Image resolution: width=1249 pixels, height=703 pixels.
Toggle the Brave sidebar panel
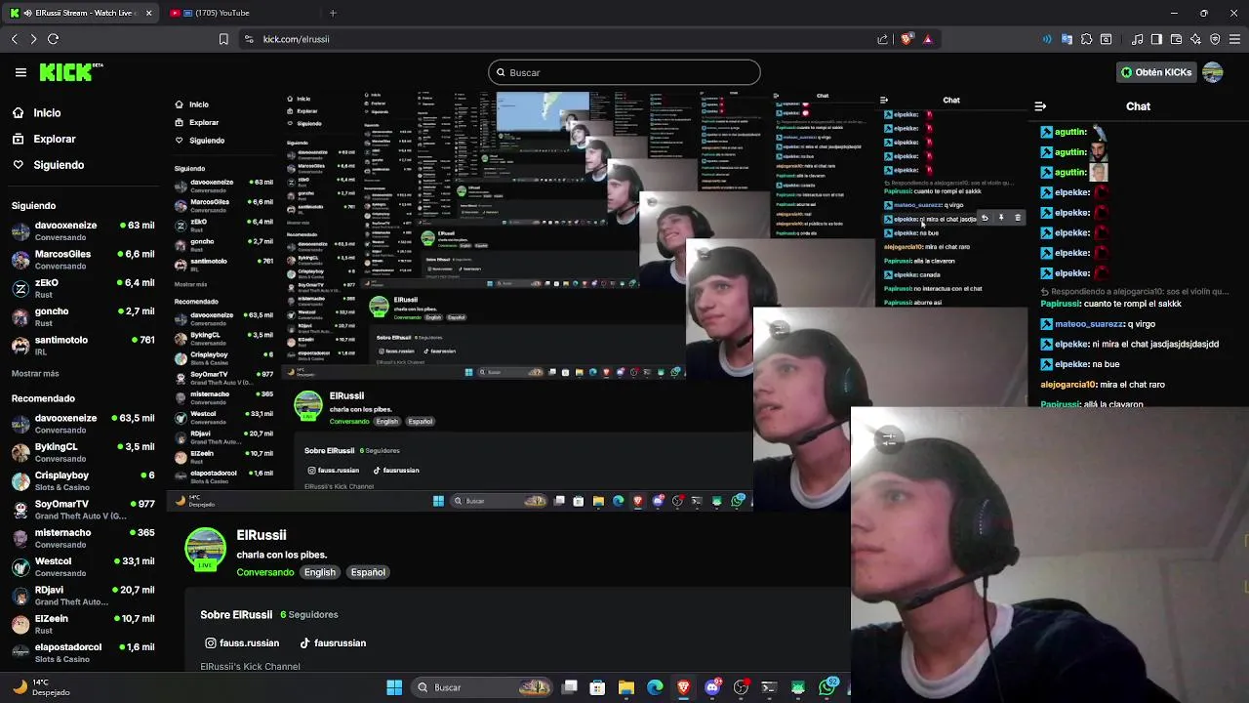tap(1156, 39)
